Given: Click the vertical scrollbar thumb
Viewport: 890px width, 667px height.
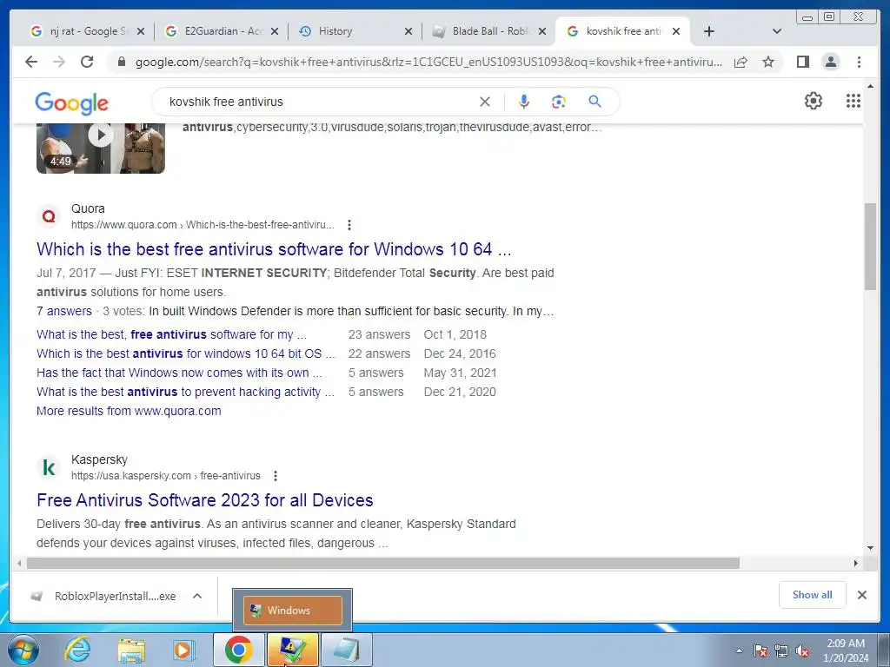Looking at the screenshot, I should click(x=870, y=246).
